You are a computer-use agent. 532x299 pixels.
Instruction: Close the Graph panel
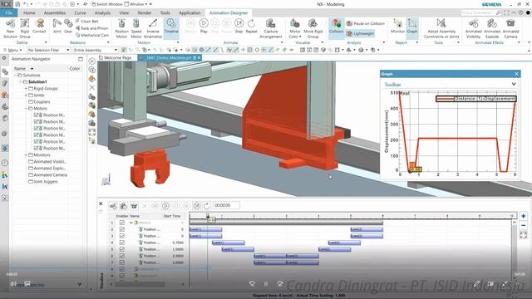pyautogui.click(x=516, y=74)
